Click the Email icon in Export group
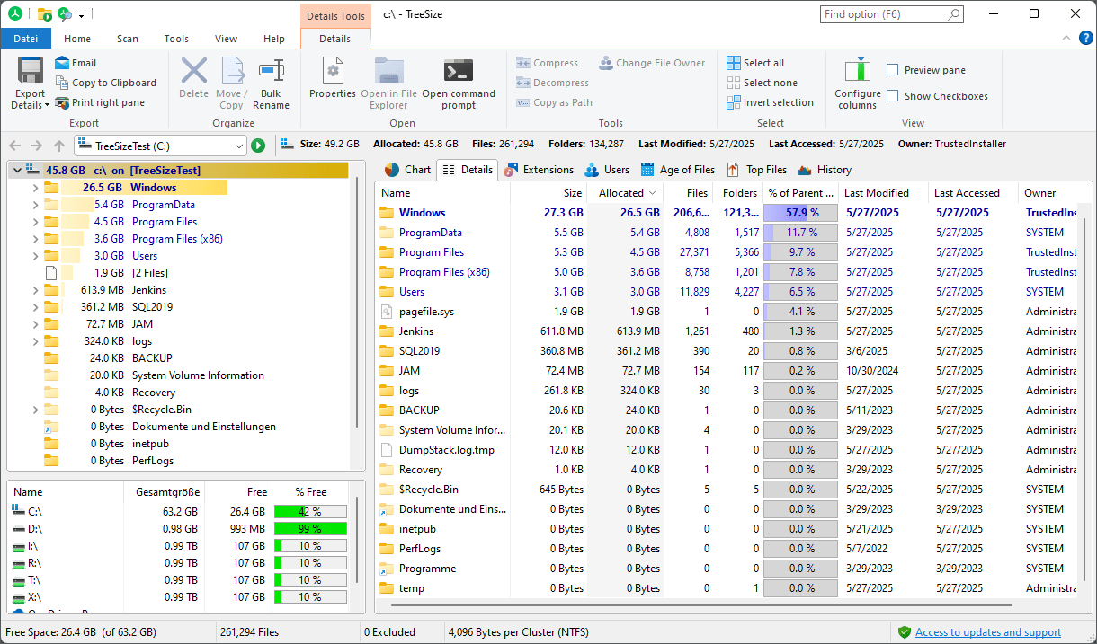 62,63
